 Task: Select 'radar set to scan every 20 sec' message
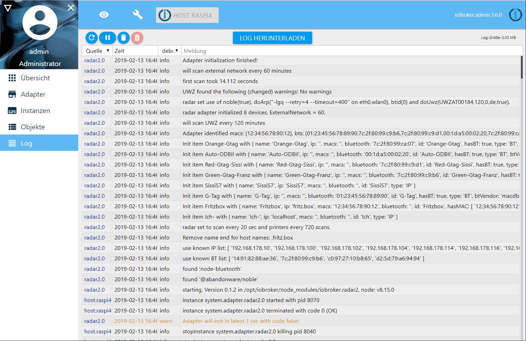(257, 227)
